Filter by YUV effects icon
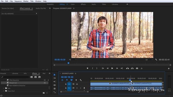 (x=39, y=77)
